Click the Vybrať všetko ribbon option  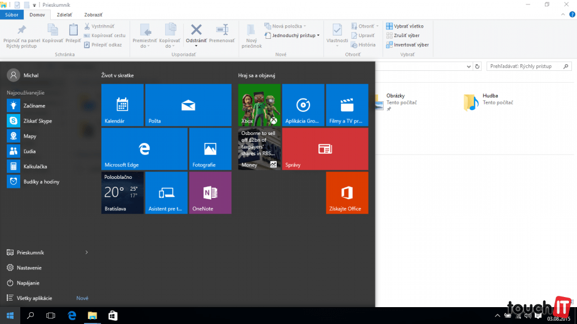click(x=408, y=26)
